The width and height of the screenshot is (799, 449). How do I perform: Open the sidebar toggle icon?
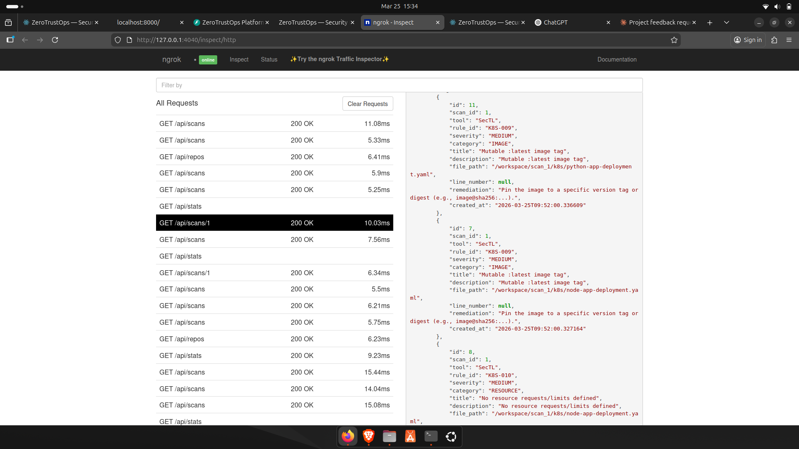click(x=10, y=40)
